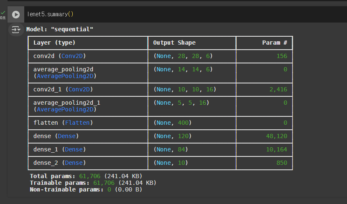Screen dimensions: 347x204
Task: Select the param value 48,120
Action: 276,136
